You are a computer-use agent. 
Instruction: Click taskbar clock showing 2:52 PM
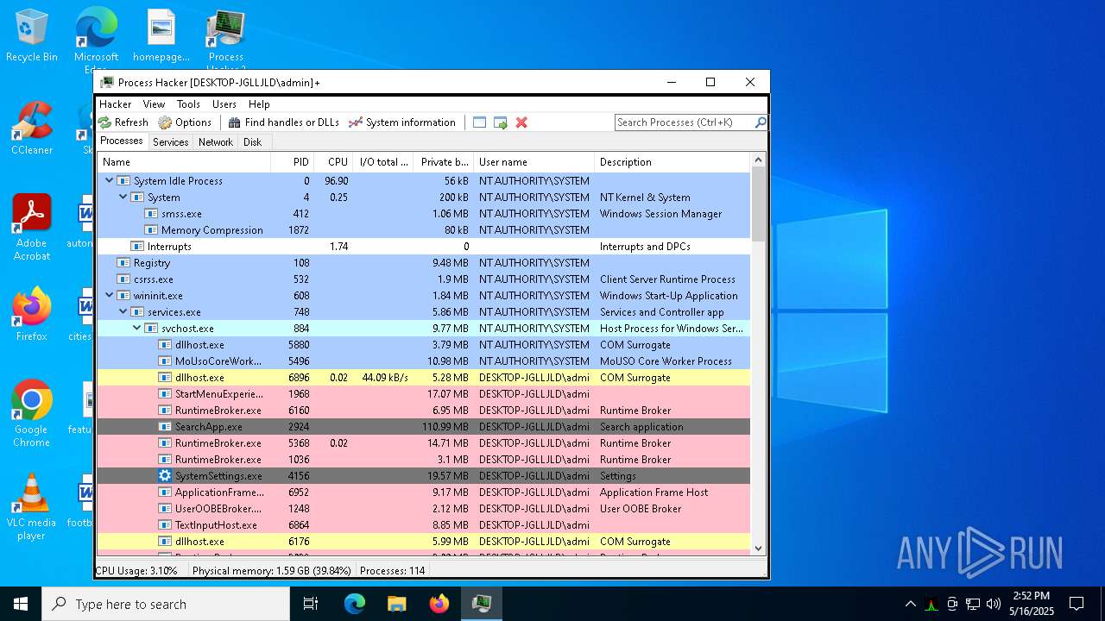(1032, 604)
